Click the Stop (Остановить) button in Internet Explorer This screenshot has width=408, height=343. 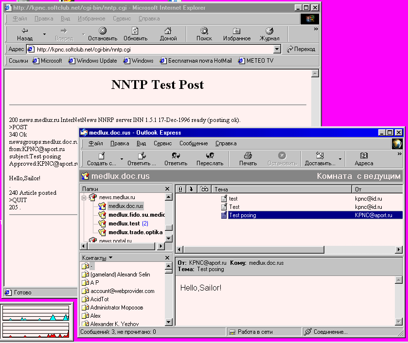coord(103,34)
